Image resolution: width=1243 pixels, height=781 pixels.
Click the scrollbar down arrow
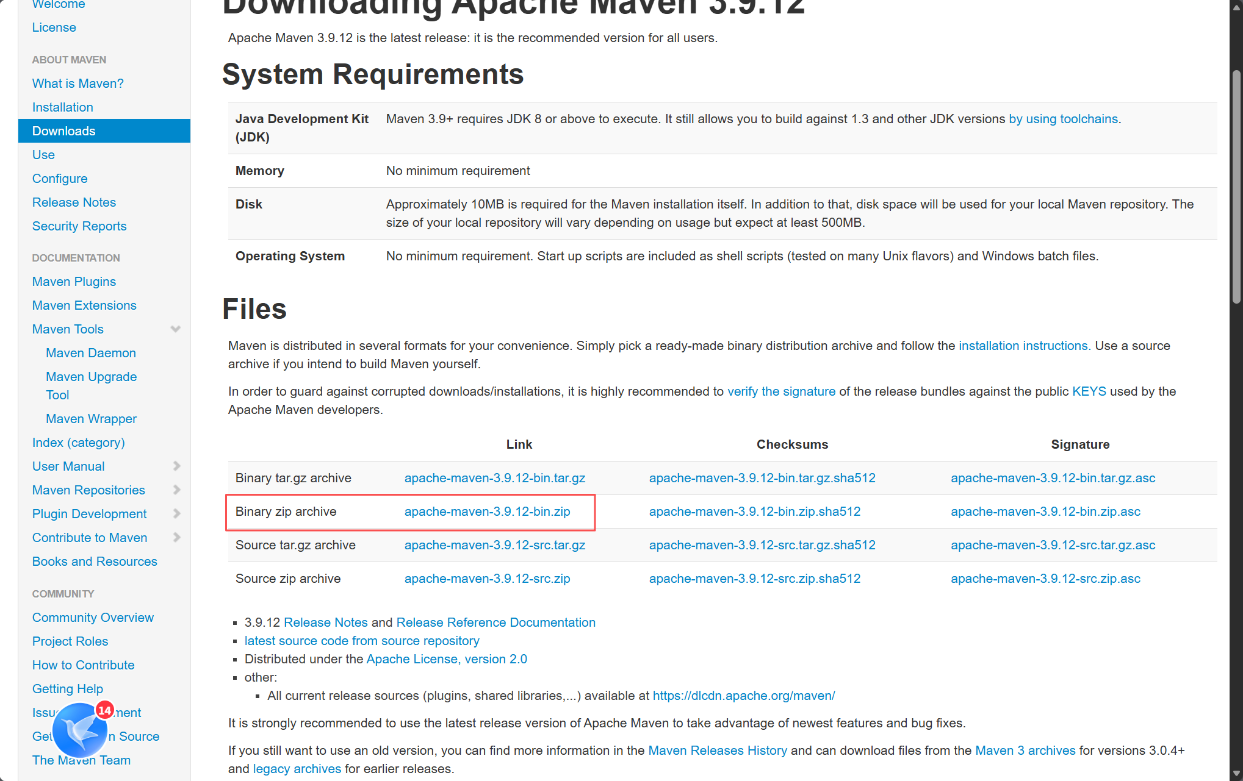tap(1236, 774)
